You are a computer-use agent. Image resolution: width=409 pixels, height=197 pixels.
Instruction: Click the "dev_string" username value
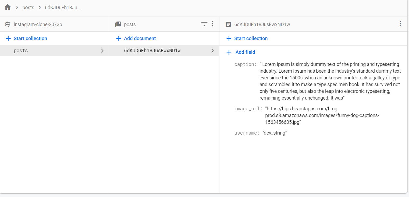point(275,133)
